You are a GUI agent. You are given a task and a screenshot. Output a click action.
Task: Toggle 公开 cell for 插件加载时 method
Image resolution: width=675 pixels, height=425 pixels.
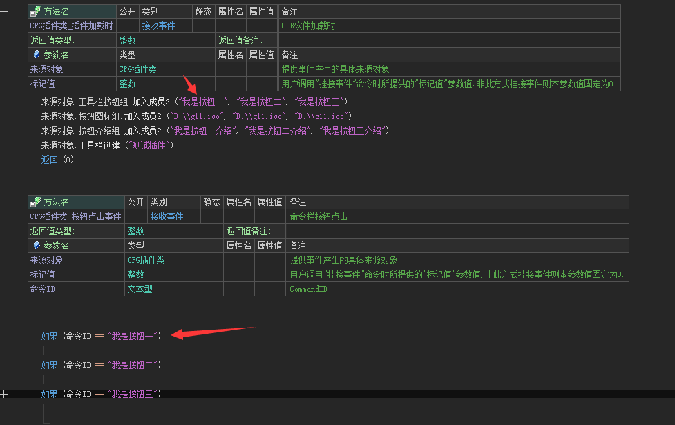[127, 26]
